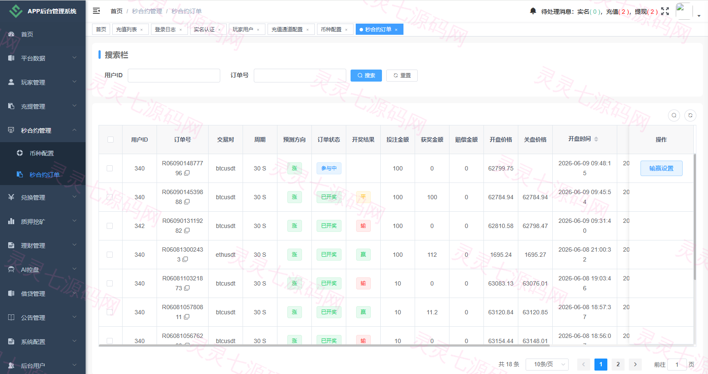Focus the 用户ID input field
708x374 pixels.
pos(174,76)
